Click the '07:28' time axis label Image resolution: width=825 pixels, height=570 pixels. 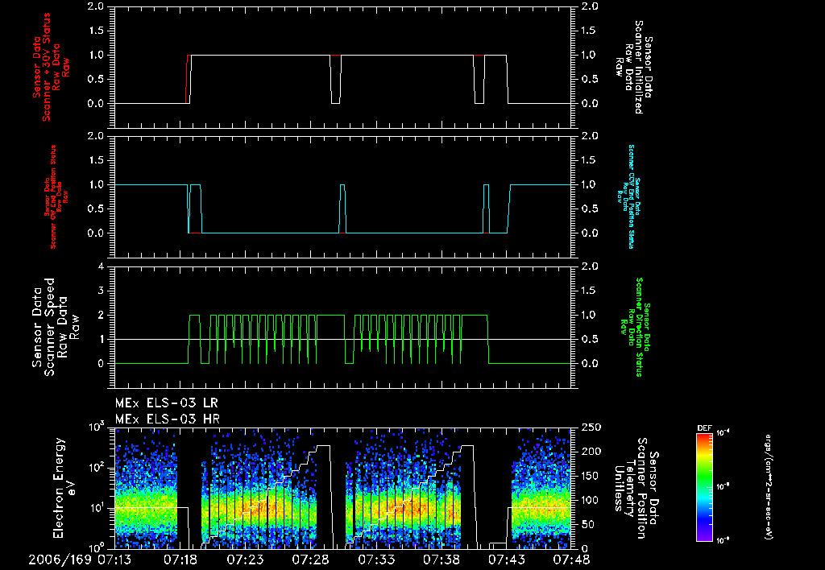[310, 560]
